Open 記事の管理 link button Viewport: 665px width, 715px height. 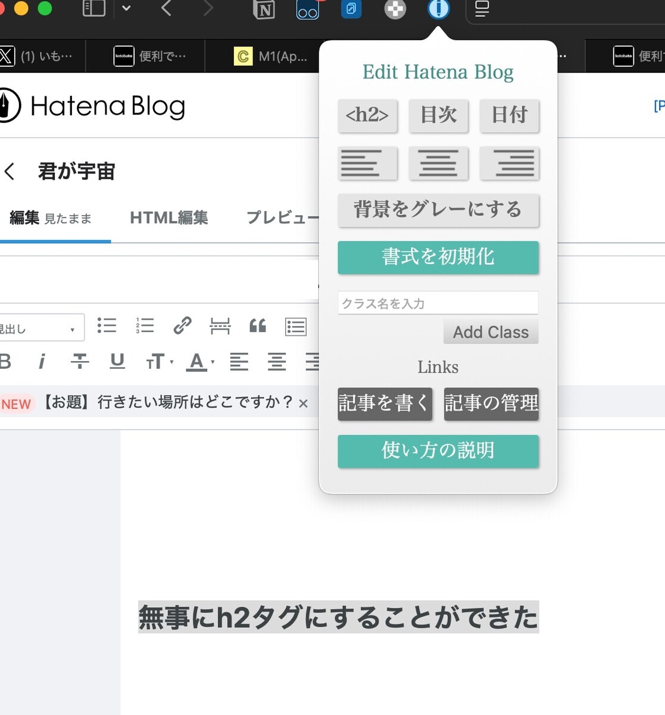[x=491, y=404]
